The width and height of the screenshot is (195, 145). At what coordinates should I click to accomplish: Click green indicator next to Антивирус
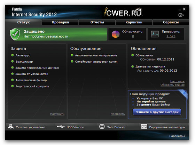click(13, 55)
